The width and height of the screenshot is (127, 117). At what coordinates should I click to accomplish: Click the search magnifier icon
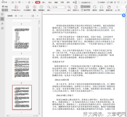coord(79,2)
